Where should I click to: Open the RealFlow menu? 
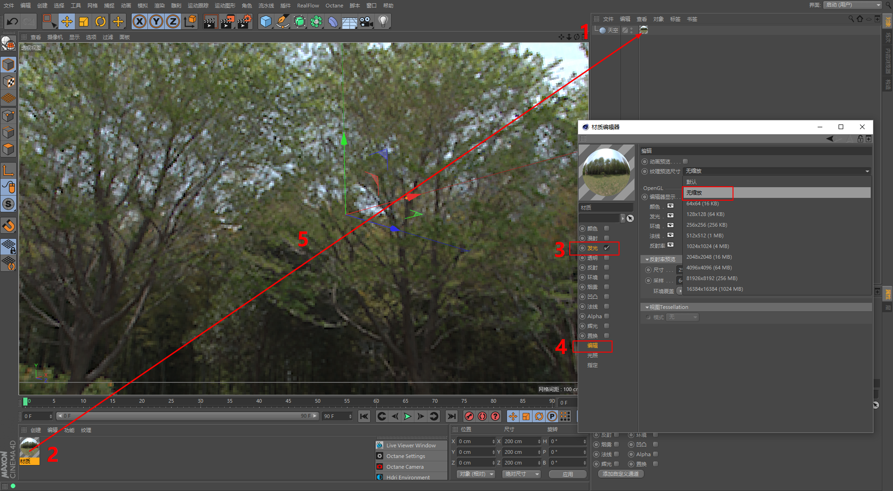[308, 6]
